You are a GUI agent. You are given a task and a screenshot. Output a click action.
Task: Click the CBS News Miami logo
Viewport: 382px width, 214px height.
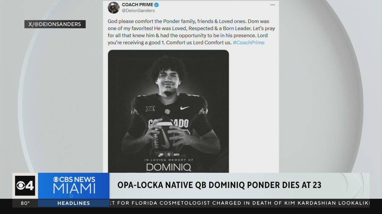coord(74,186)
